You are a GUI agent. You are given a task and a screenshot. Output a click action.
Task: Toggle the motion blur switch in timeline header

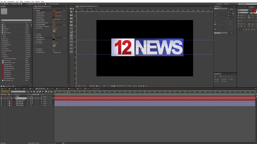pyautogui.click(x=43, y=91)
